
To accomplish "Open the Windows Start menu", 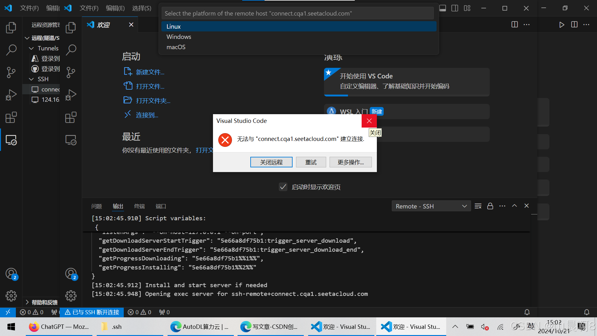I will [x=11, y=327].
